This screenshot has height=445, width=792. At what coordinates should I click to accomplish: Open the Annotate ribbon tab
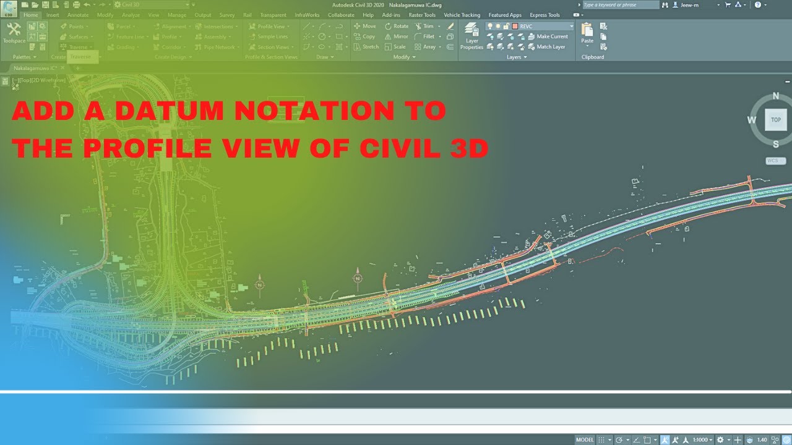(x=78, y=15)
